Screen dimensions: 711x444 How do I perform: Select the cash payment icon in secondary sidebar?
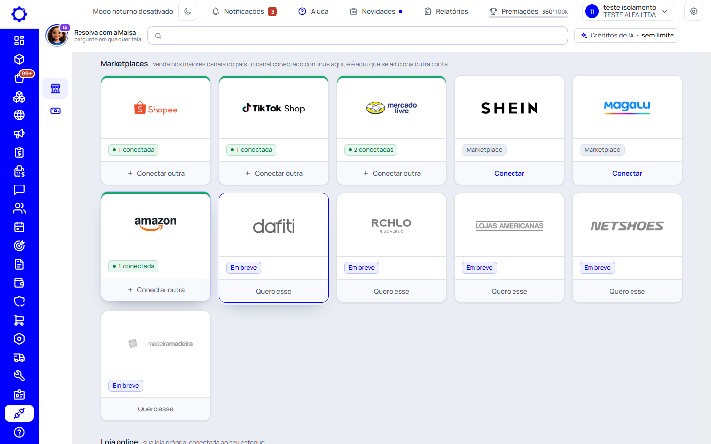55,111
